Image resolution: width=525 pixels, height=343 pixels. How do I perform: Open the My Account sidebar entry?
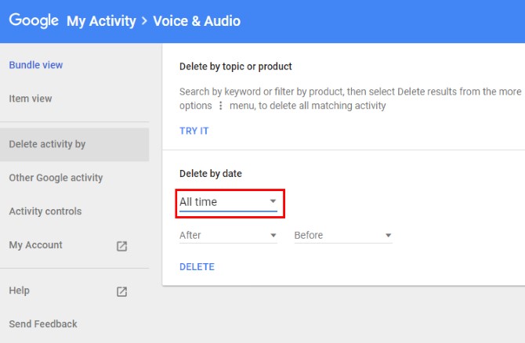tap(35, 245)
